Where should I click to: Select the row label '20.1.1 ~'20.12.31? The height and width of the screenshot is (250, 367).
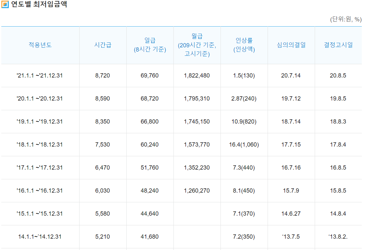coord(40,99)
